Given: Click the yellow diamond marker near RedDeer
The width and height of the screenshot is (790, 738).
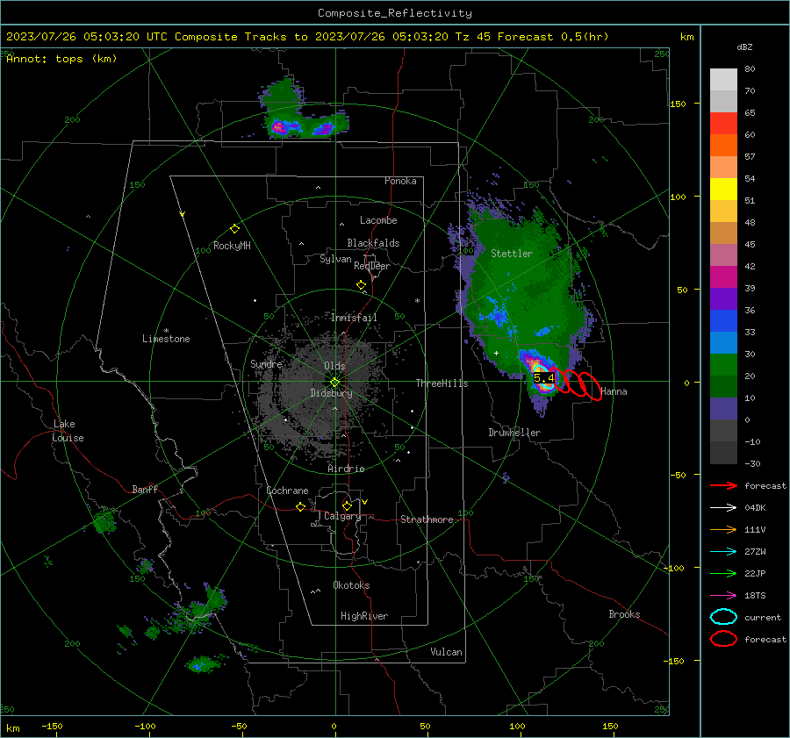Looking at the screenshot, I should 361,285.
